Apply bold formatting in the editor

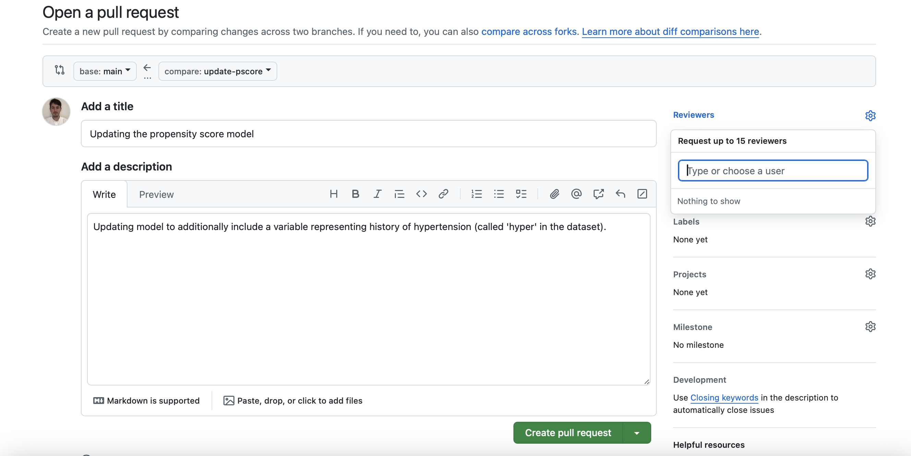[x=355, y=194]
